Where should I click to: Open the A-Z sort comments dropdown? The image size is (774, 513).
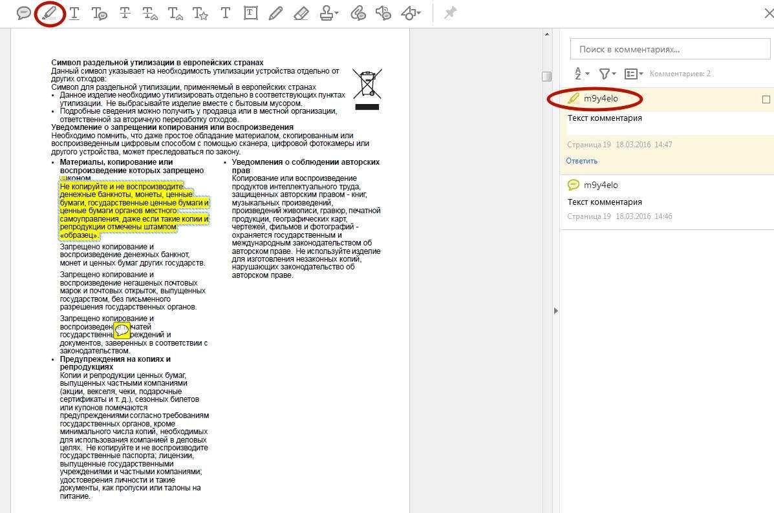(582, 74)
